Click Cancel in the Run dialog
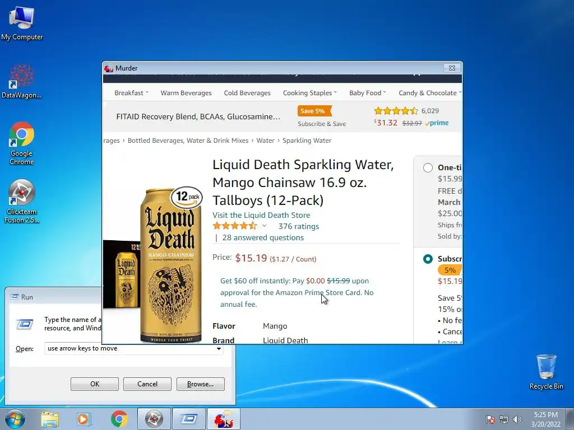This screenshot has height=430, width=574. [x=147, y=384]
